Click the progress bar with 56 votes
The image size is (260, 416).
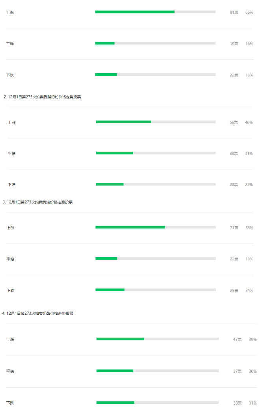pos(156,122)
